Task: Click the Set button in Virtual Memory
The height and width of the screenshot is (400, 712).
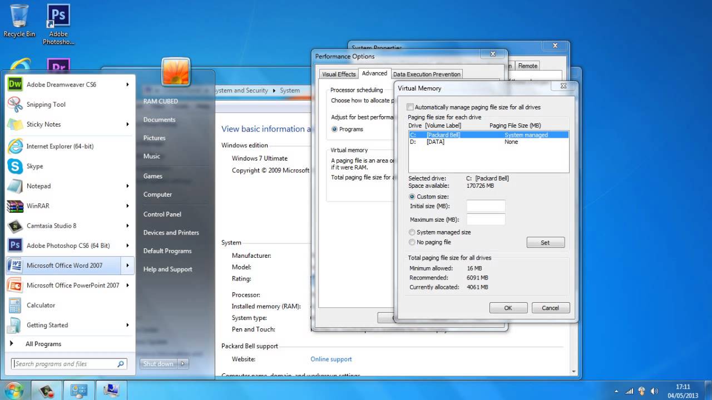Action: pyautogui.click(x=545, y=243)
